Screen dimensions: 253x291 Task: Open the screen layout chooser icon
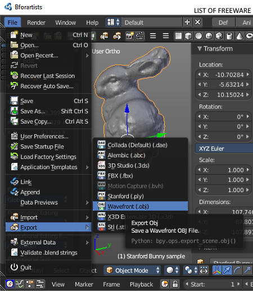pos(113,22)
